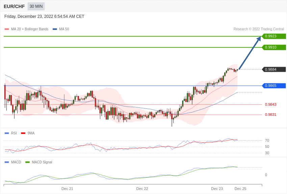This screenshot has height=194, width=287.
Task: Click the red 0.9843 support label
Action: (270, 104)
